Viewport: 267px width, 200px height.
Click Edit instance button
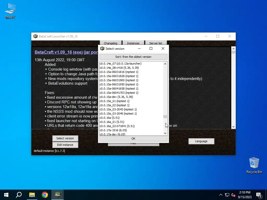(65, 145)
